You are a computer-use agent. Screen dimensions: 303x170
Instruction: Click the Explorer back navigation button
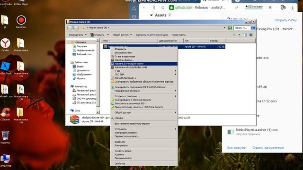70,28
